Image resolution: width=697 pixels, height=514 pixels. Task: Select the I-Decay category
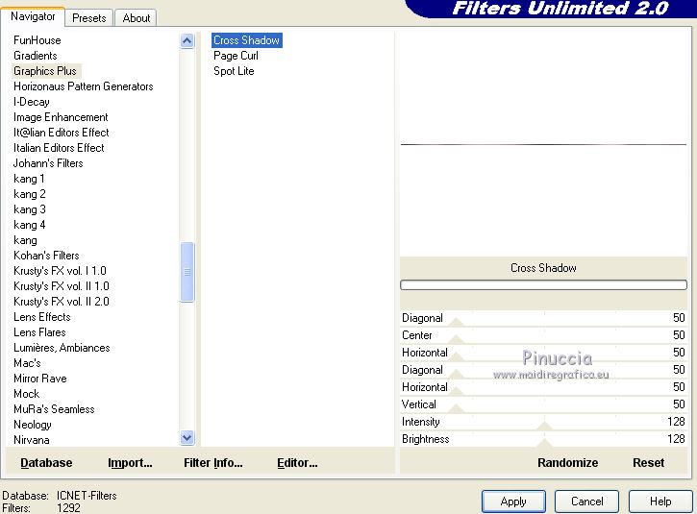[32, 102]
